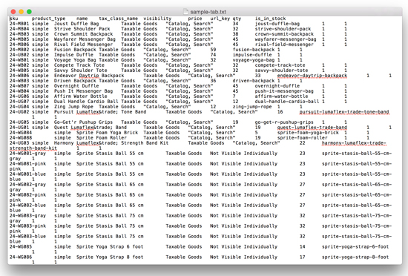408x276 pixels.
Task: Click the 'visibility' header word
Action: coord(157,19)
